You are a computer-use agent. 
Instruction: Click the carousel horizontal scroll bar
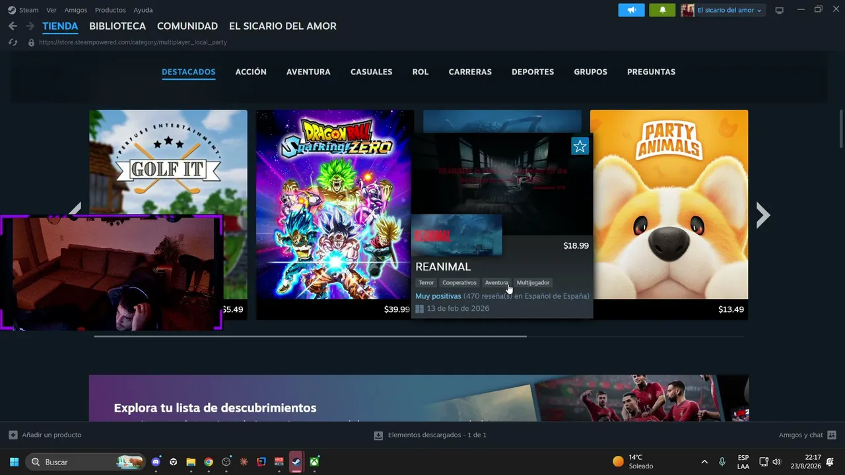[x=310, y=336]
